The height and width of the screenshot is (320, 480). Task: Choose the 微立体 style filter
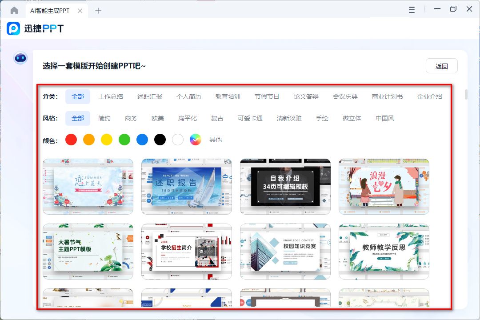[352, 118]
